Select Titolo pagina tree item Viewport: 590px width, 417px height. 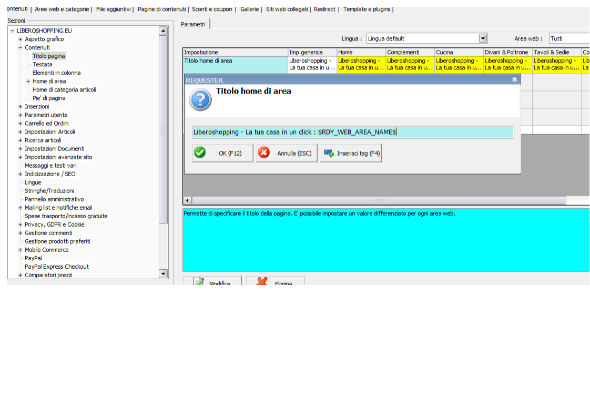pos(48,56)
